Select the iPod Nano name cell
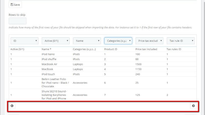This screenshot has height=115, width=205. pyautogui.click(x=48, y=54)
